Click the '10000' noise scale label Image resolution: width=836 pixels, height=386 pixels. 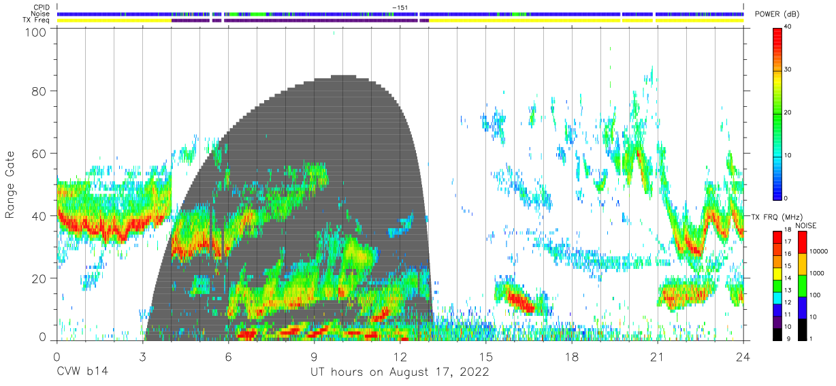click(818, 251)
